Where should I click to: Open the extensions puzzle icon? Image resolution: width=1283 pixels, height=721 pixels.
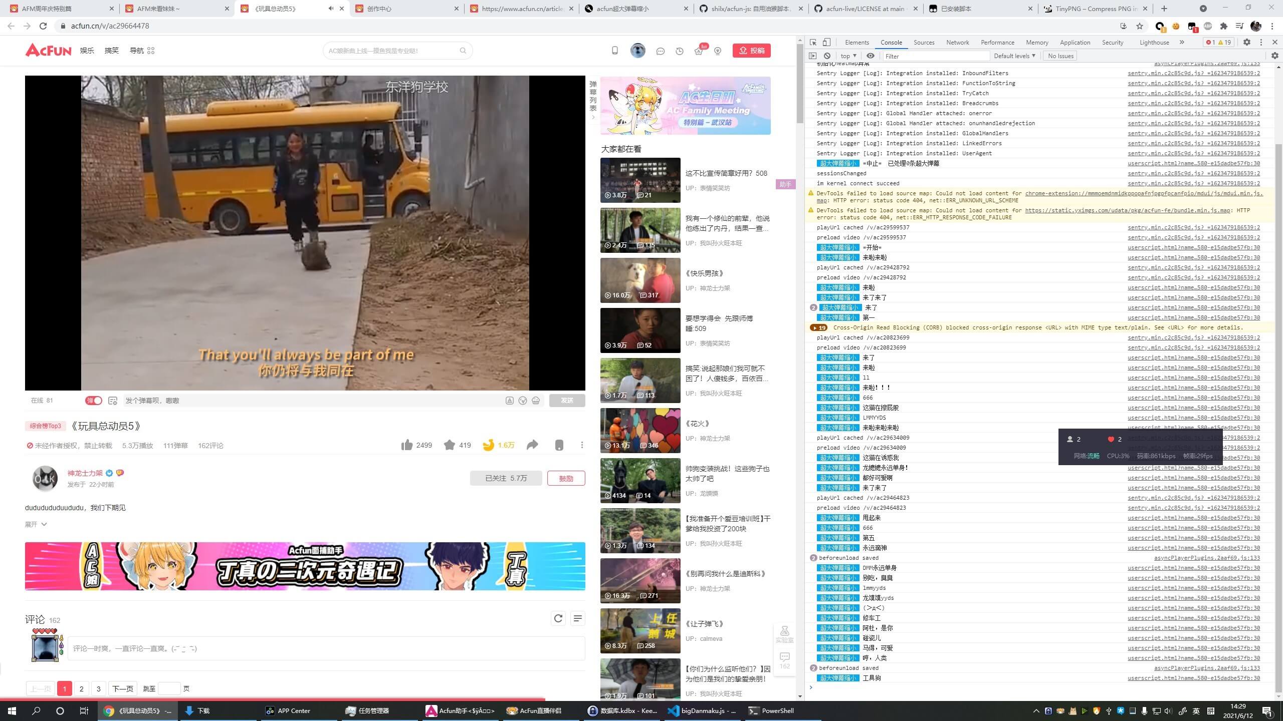click(1224, 26)
